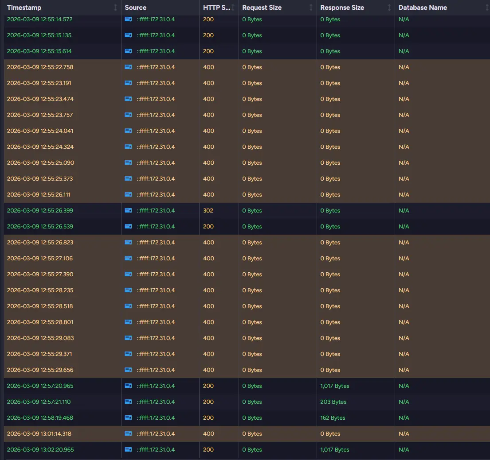The image size is (490, 460).
Task: Select the row with timestamp 12:55:25.090
Action: 40,163
